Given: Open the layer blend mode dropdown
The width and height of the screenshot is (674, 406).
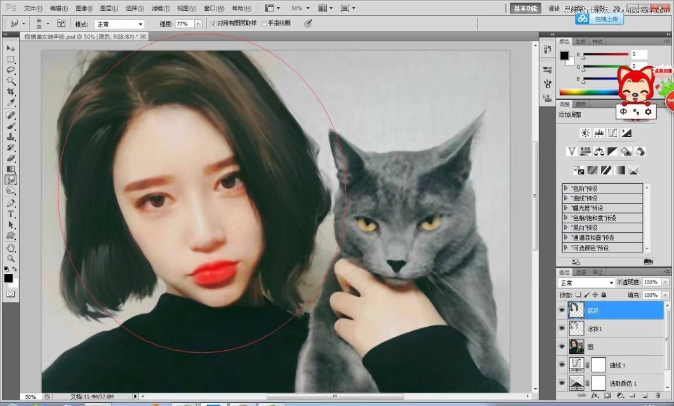Looking at the screenshot, I should click(586, 283).
